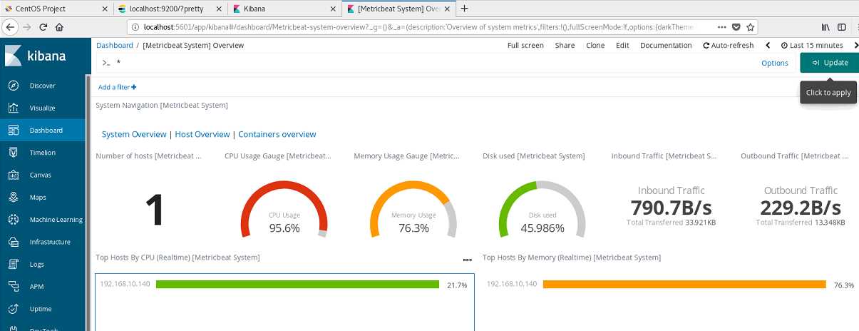Open a new browser tab
Screen dimensions: 859x331
[x=465, y=9]
